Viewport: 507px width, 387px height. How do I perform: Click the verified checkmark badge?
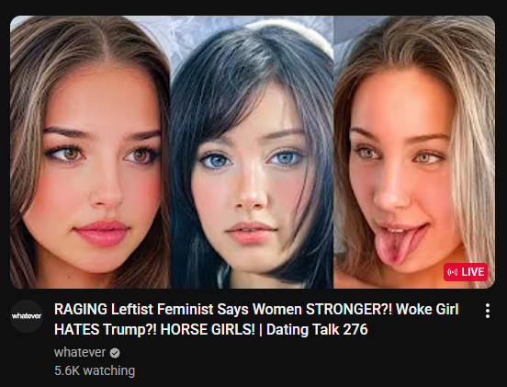(115, 353)
